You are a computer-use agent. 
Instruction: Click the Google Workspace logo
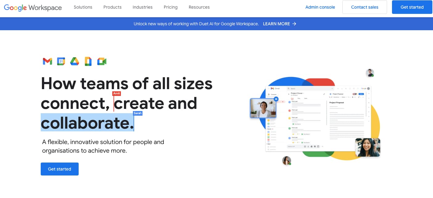click(33, 7)
